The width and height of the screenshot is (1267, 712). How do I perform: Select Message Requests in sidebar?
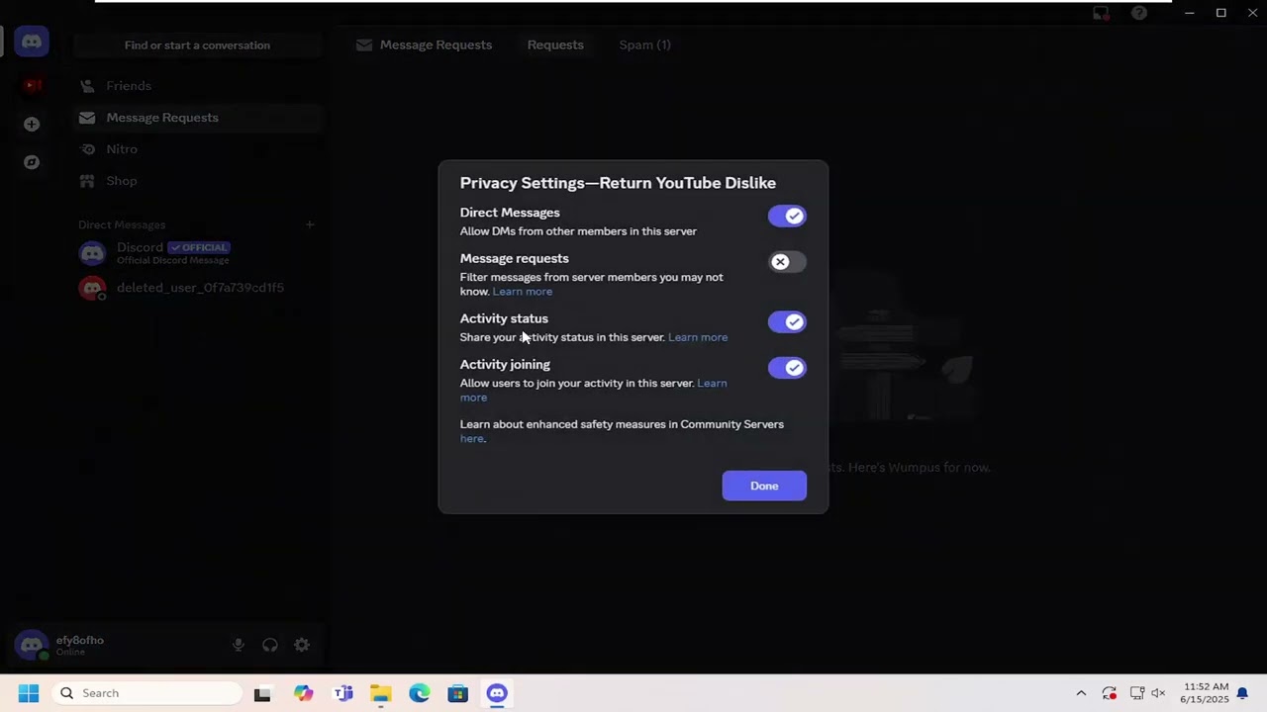click(198, 118)
